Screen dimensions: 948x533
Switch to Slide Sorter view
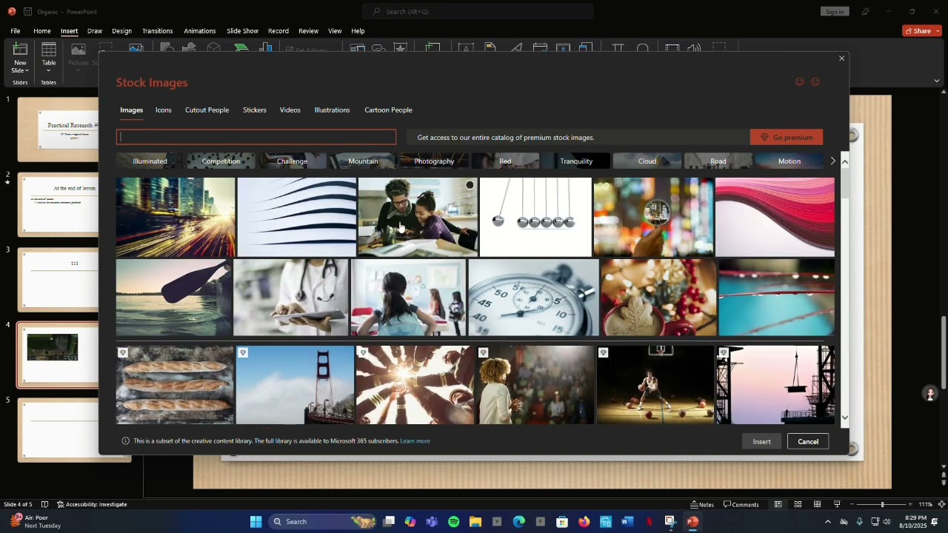798,505
